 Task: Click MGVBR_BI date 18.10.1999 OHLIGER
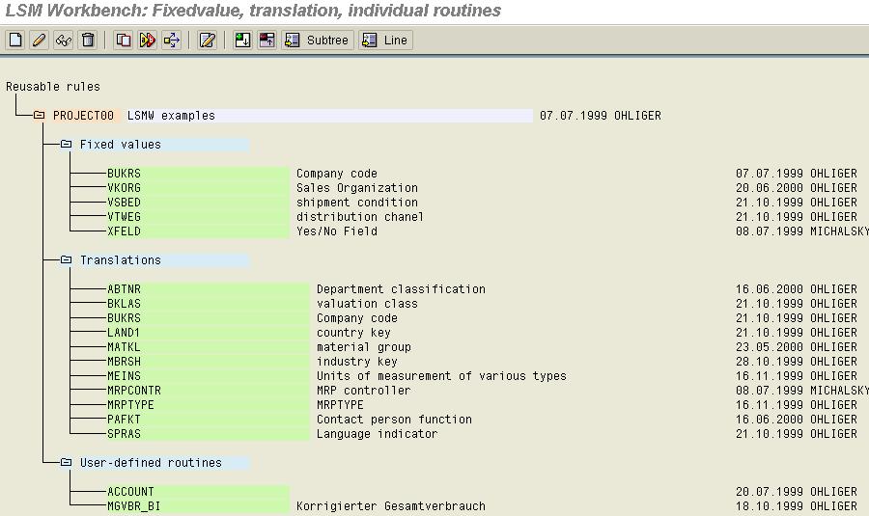tap(797, 505)
